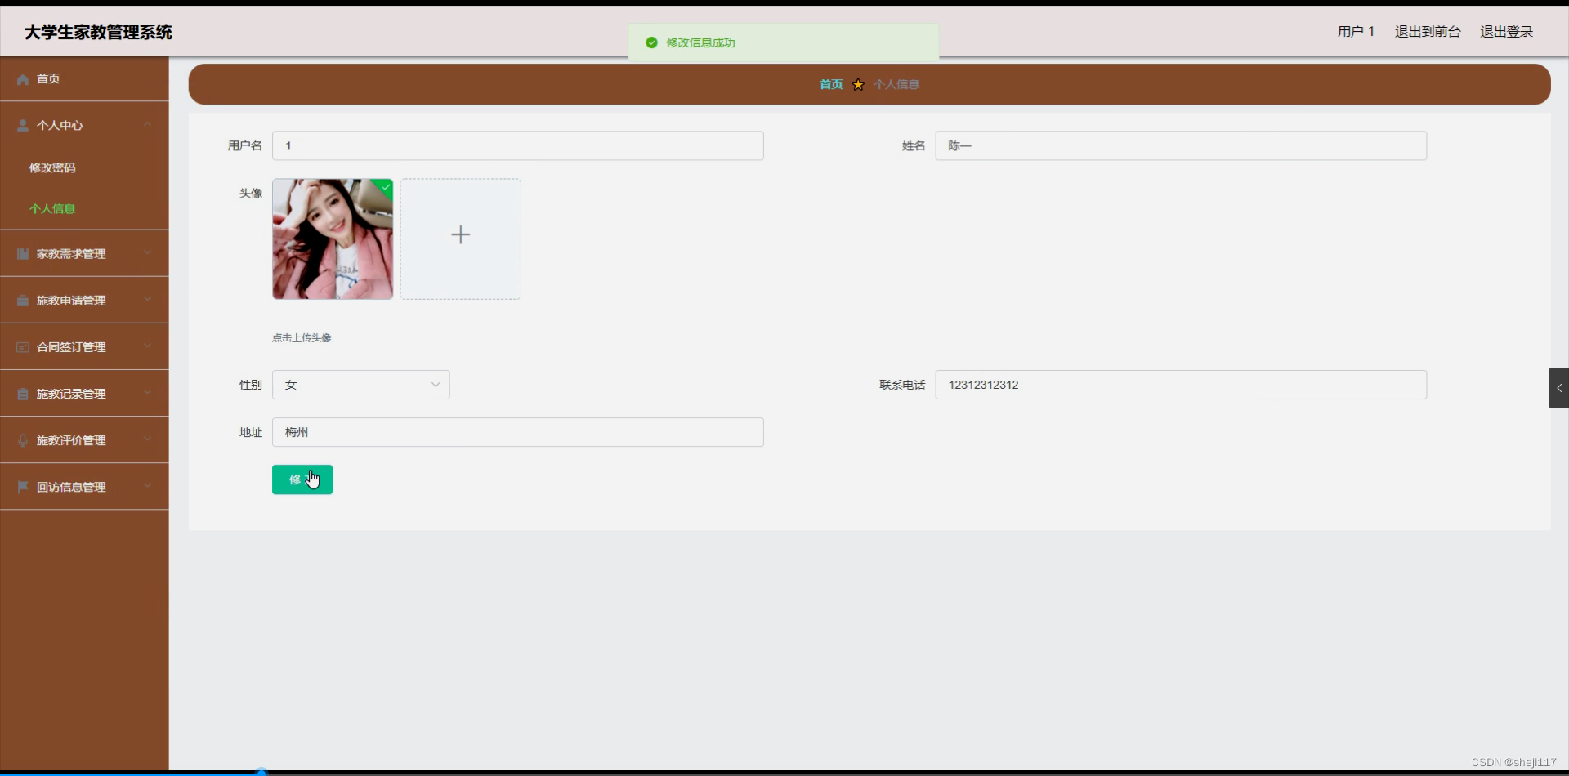Viewport: 1569px width, 776px height.
Task: Click the plus box to upload new avatar
Action: (x=460, y=235)
